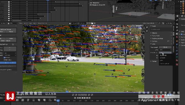Open the World properties tab icon

click(x=177, y=37)
